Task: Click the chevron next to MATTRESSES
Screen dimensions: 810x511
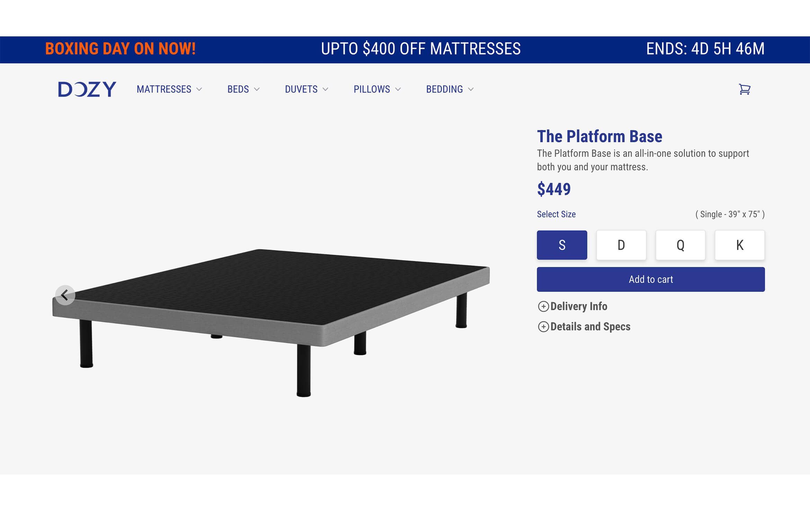Action: [199, 90]
